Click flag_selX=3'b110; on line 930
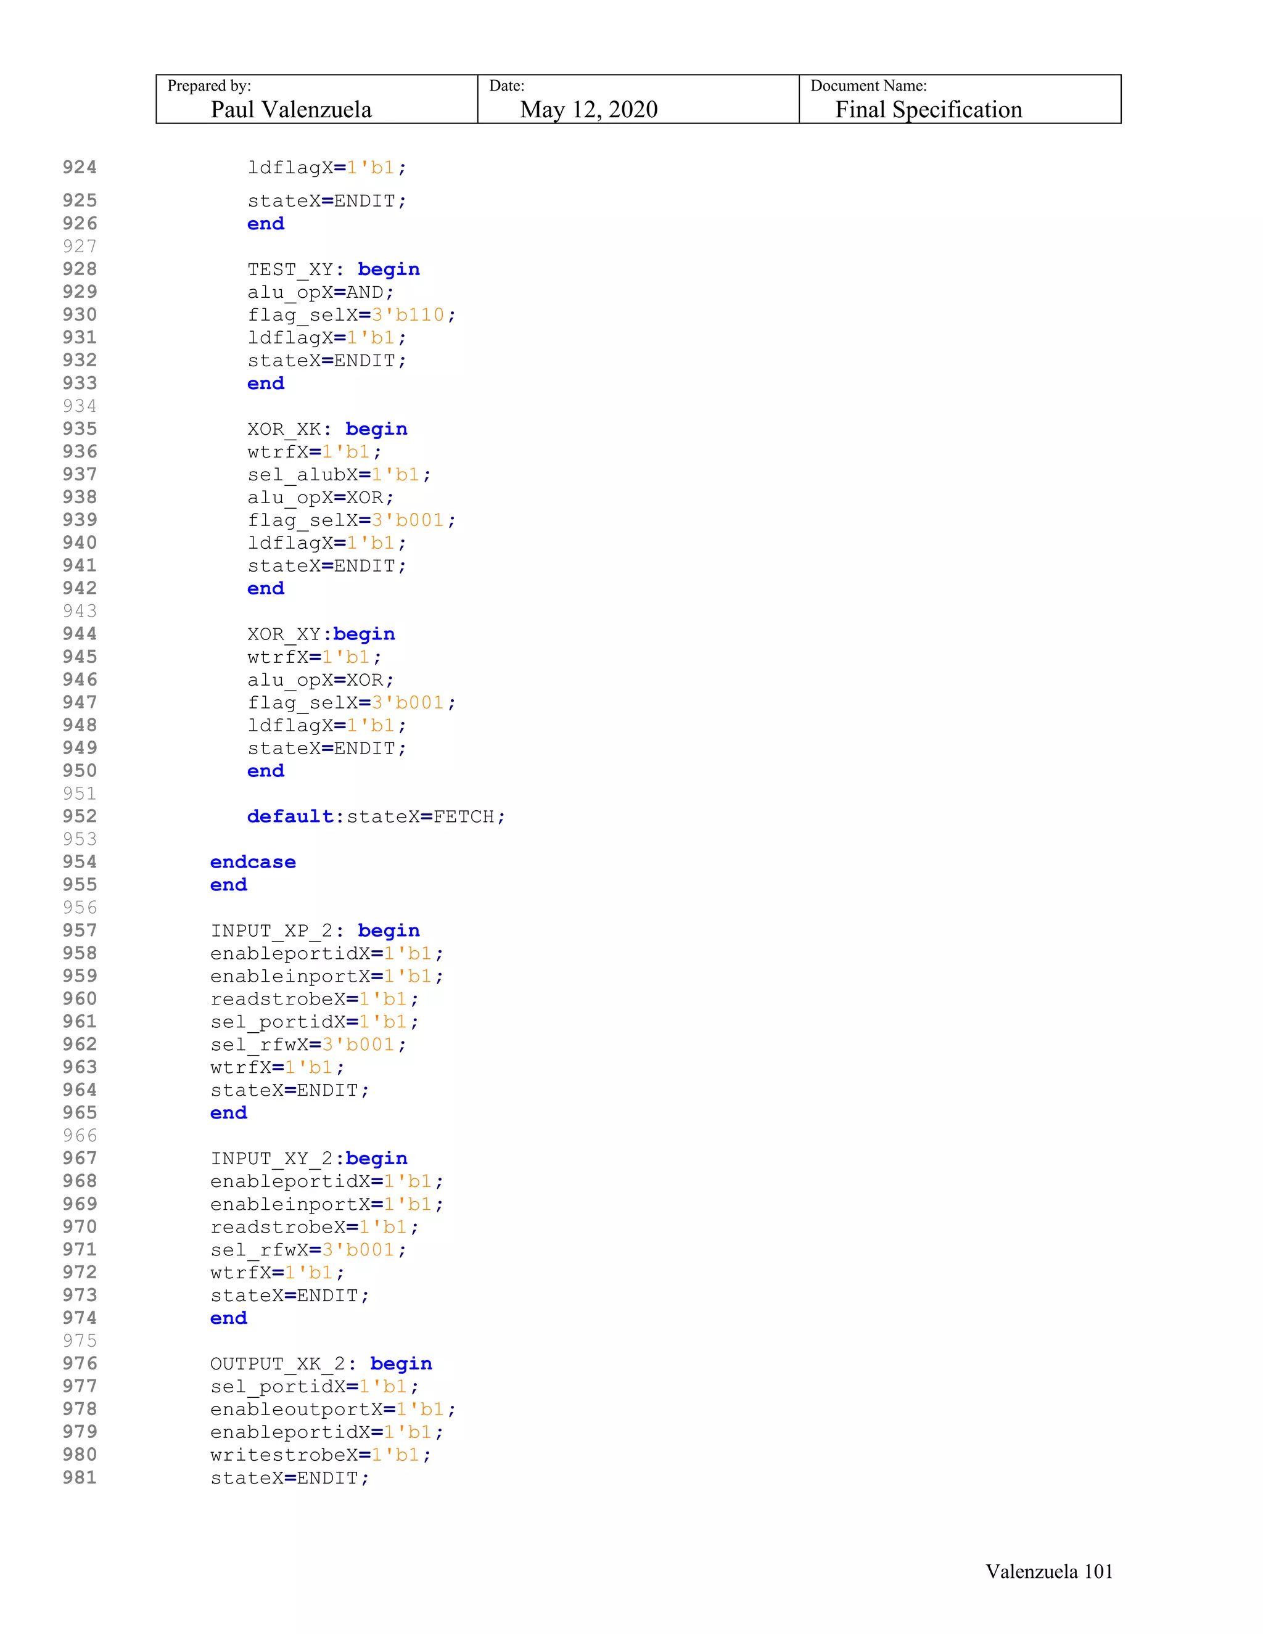The height and width of the screenshot is (1634, 1263). (352, 315)
